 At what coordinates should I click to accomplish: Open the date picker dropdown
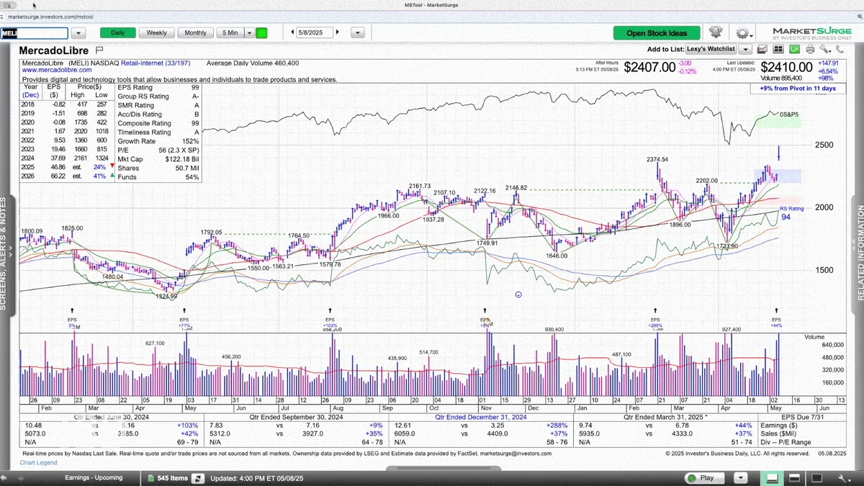click(x=356, y=32)
